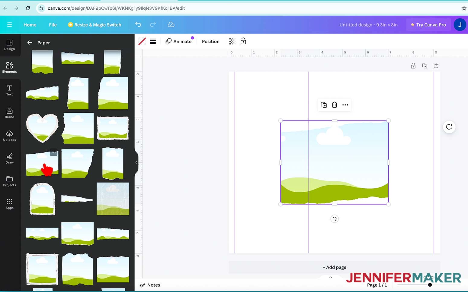This screenshot has width=468, height=292.
Task: Open the Home menu item
Action: click(x=30, y=25)
